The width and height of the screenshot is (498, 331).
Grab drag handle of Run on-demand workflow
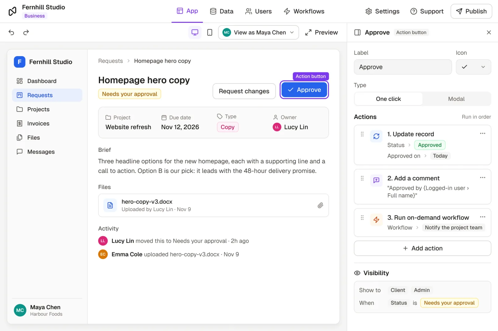[362, 218]
